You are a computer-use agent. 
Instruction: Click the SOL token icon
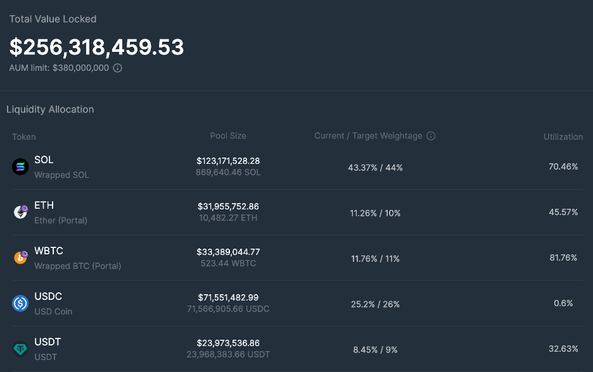coord(21,167)
